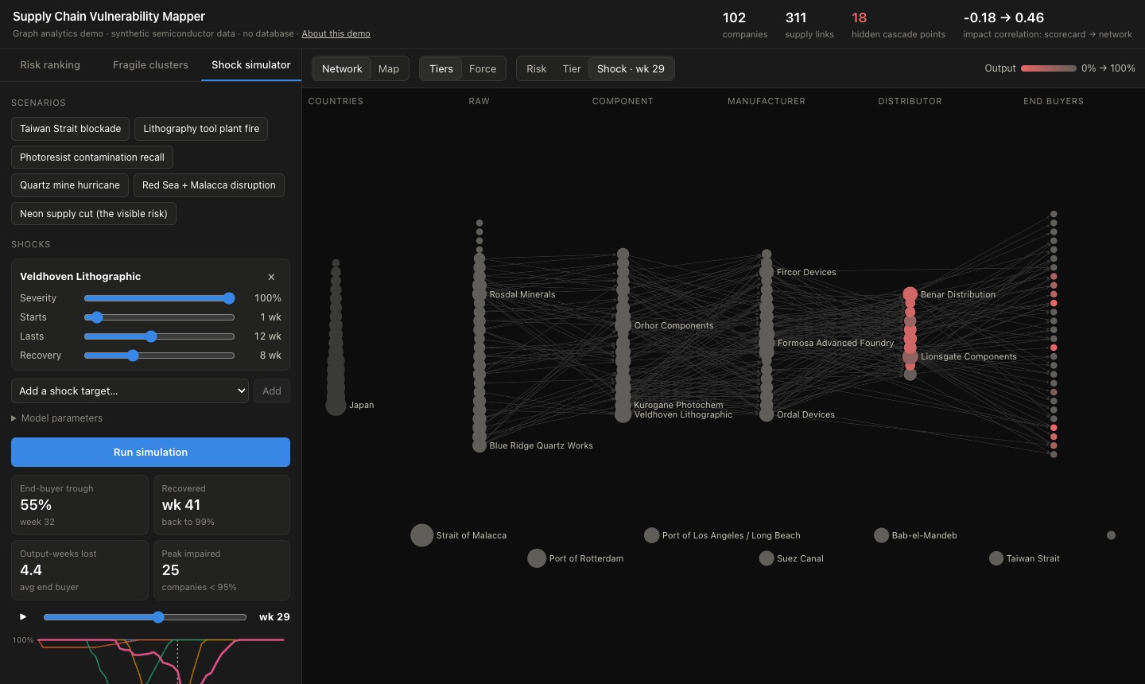The height and width of the screenshot is (684, 1145).
Task: Click the Port of Los Angeles node
Action: point(651,535)
